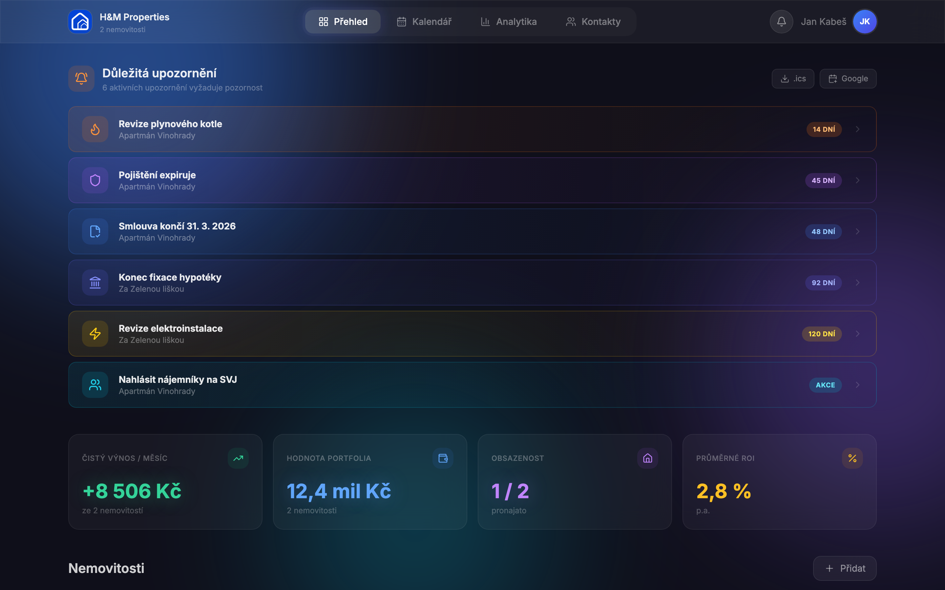
Task: Click the document icon for contract ending
Action: (95, 231)
